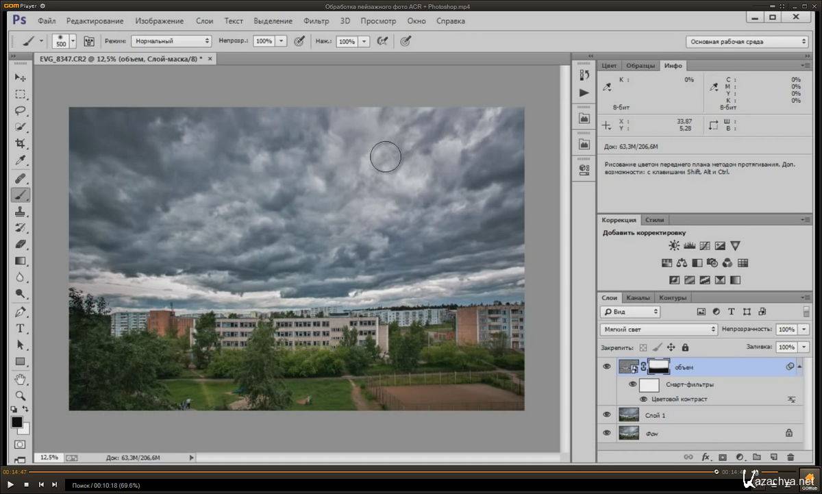
Task: Select the Horizontal Type tool
Action: [20, 328]
